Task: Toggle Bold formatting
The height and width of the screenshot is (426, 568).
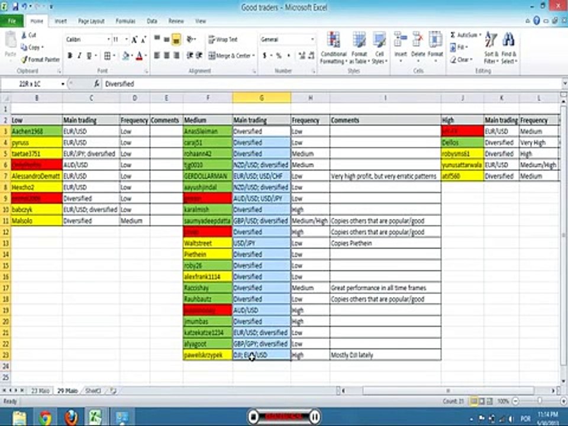Action: point(70,56)
